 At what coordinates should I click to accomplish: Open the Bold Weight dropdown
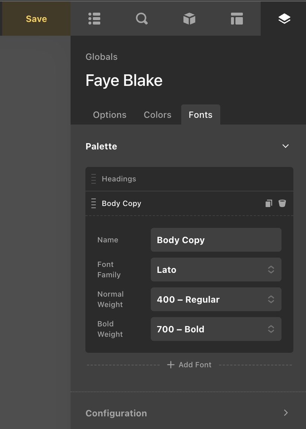[216, 329]
